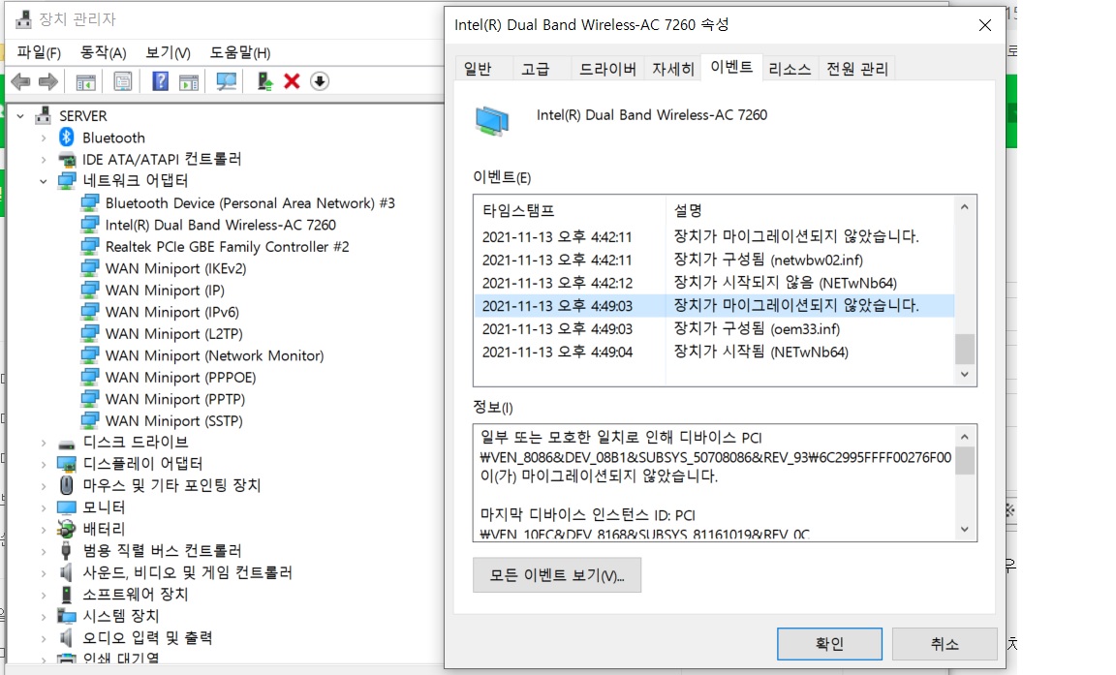Screen dimensions: 1116x675
Task: Expand the 디스플레이 어댑터 node
Action: [44, 465]
